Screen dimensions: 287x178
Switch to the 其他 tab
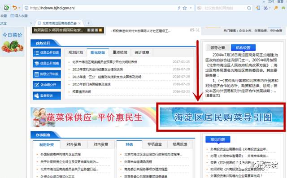pyautogui.click(x=129, y=144)
